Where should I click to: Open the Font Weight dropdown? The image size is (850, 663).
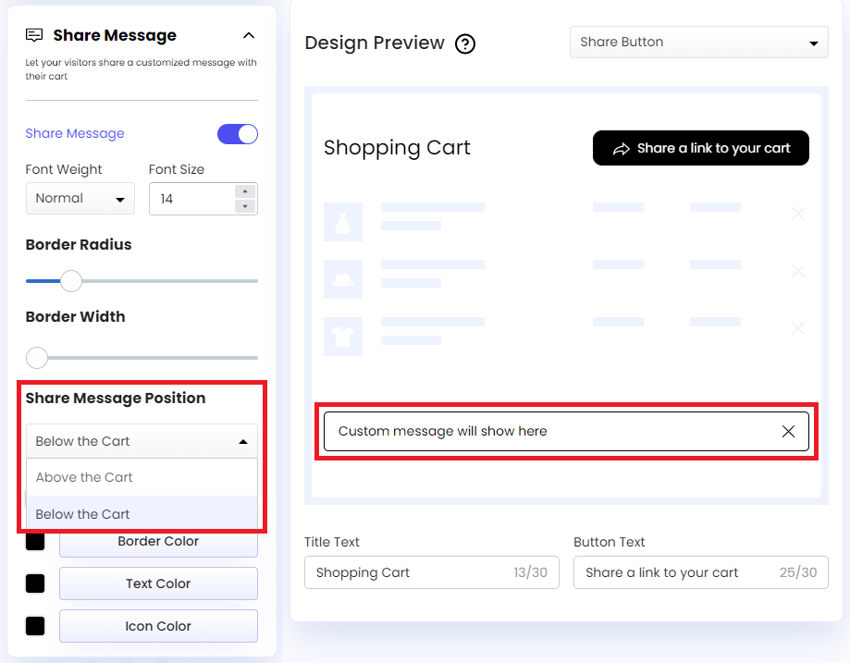coord(80,198)
